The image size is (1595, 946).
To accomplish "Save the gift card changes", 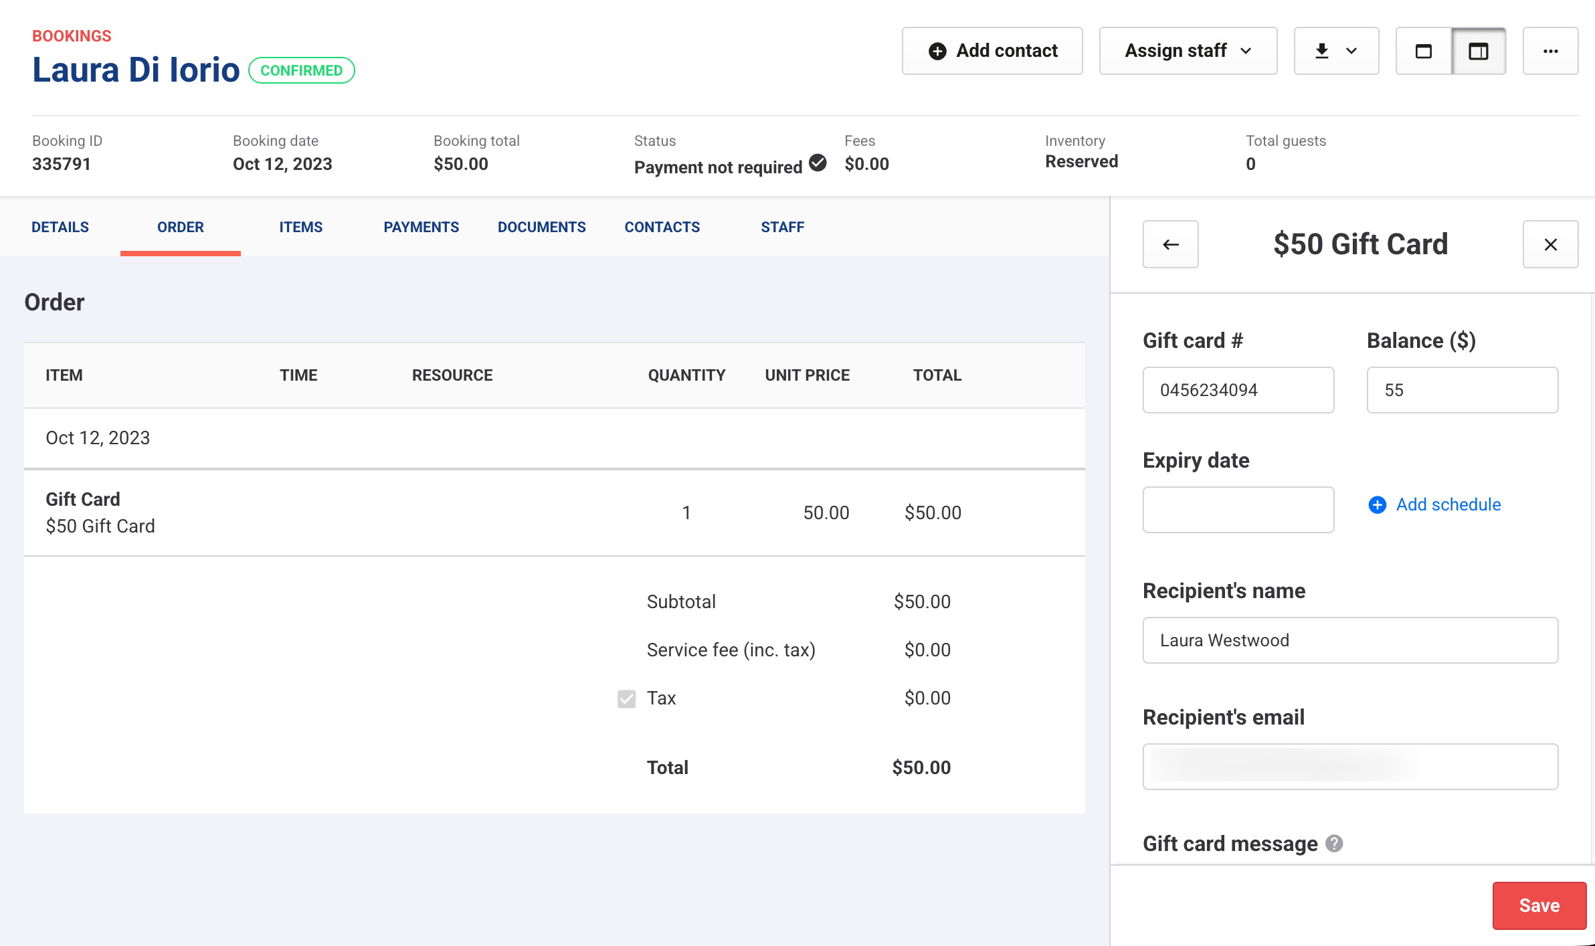I will (x=1539, y=905).
